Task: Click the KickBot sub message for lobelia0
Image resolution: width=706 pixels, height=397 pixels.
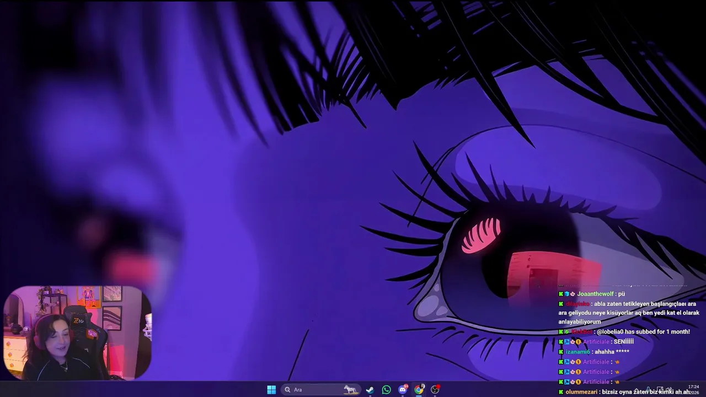Action: 643,332
